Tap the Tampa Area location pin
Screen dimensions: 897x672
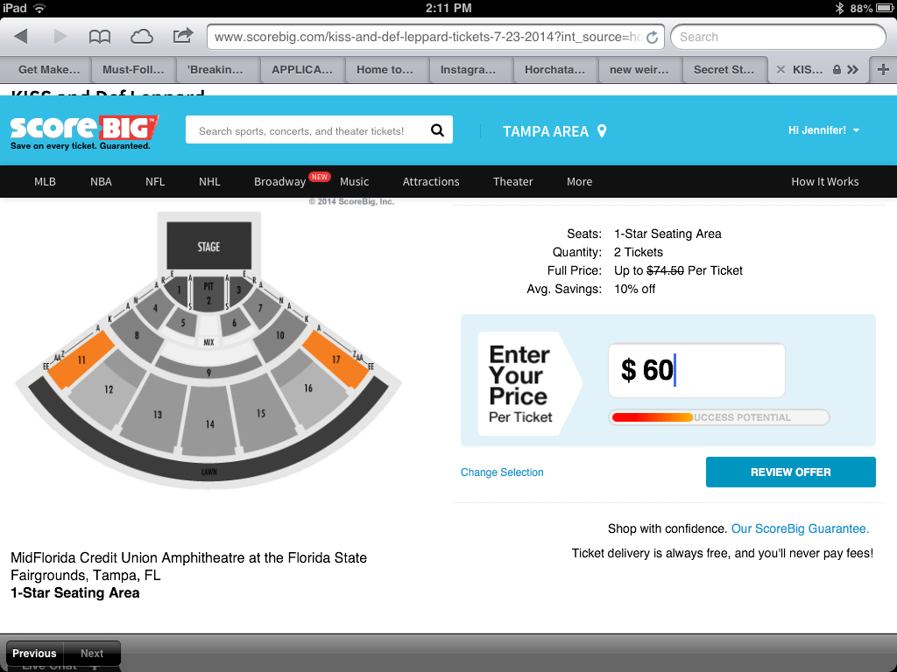pos(602,131)
